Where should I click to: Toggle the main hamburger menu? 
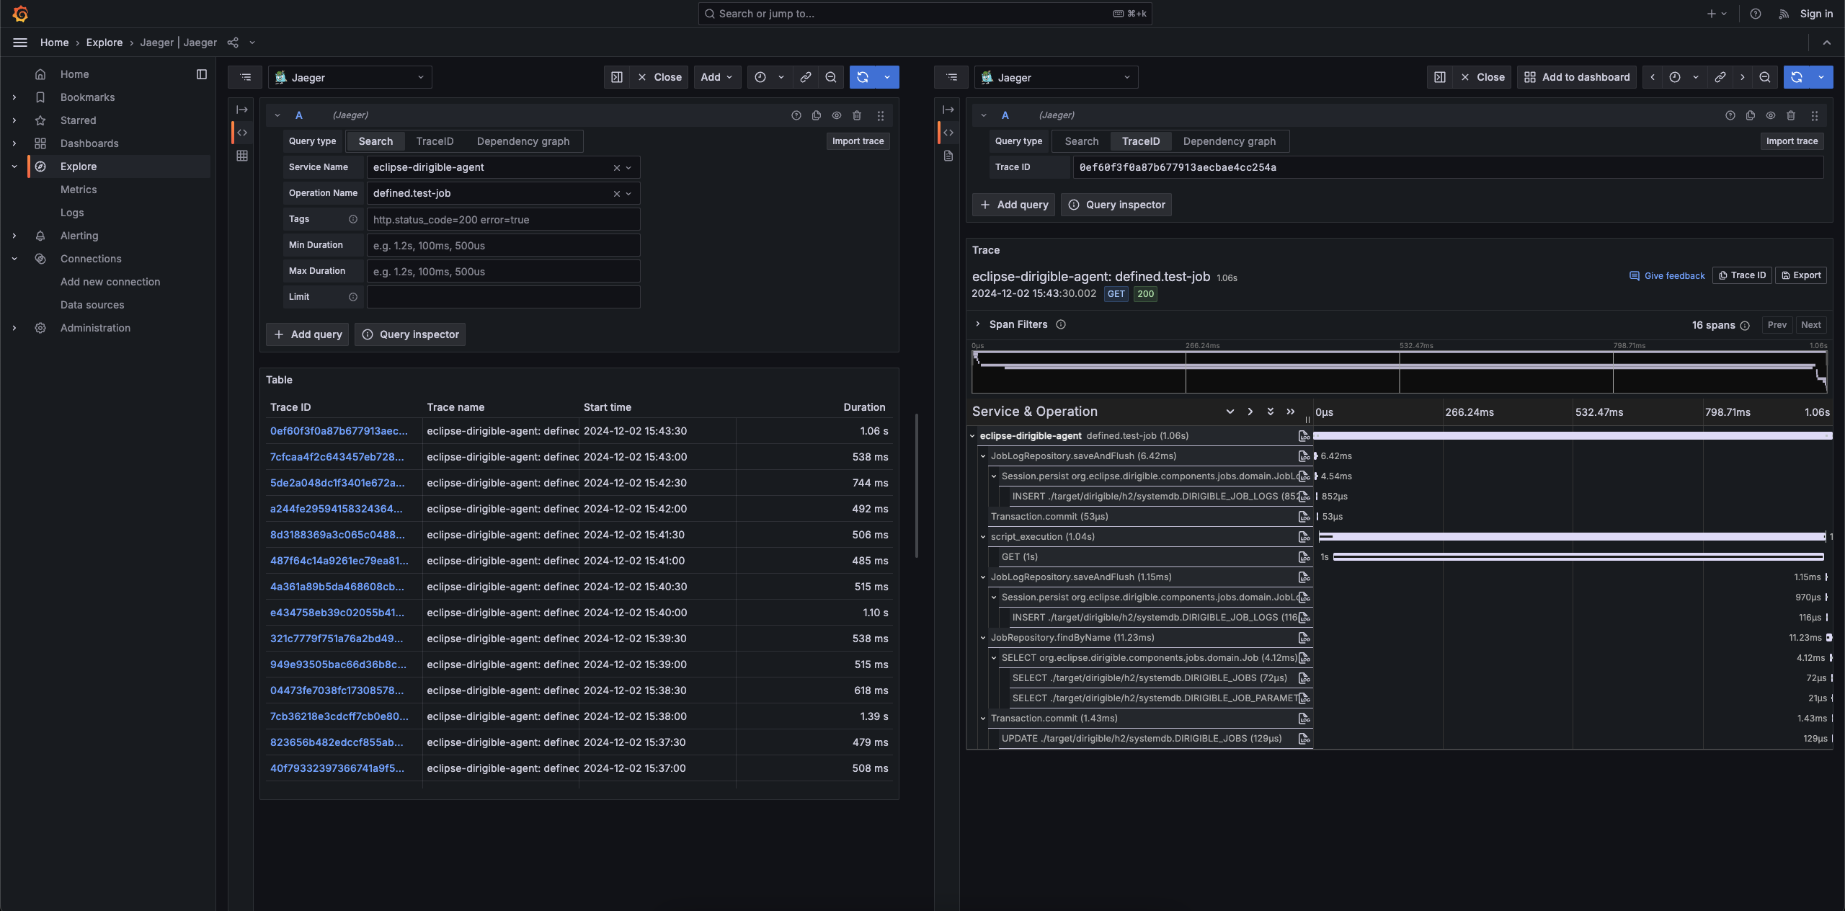coord(20,43)
